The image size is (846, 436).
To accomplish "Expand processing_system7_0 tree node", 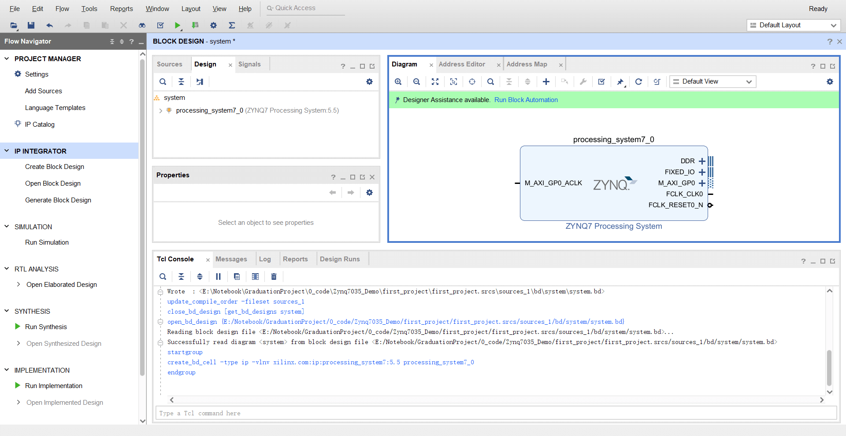I will coord(160,110).
